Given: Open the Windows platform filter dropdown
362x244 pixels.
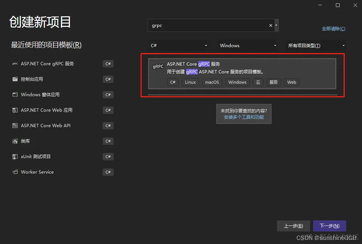Looking at the screenshot, I should coord(248,46).
